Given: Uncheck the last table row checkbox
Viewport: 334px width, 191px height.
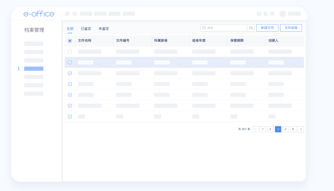Looking at the screenshot, I should (70, 117).
